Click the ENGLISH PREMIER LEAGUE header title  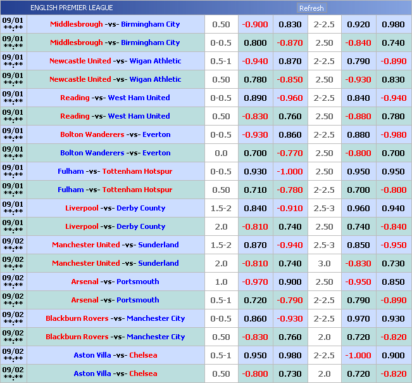tap(72, 8)
